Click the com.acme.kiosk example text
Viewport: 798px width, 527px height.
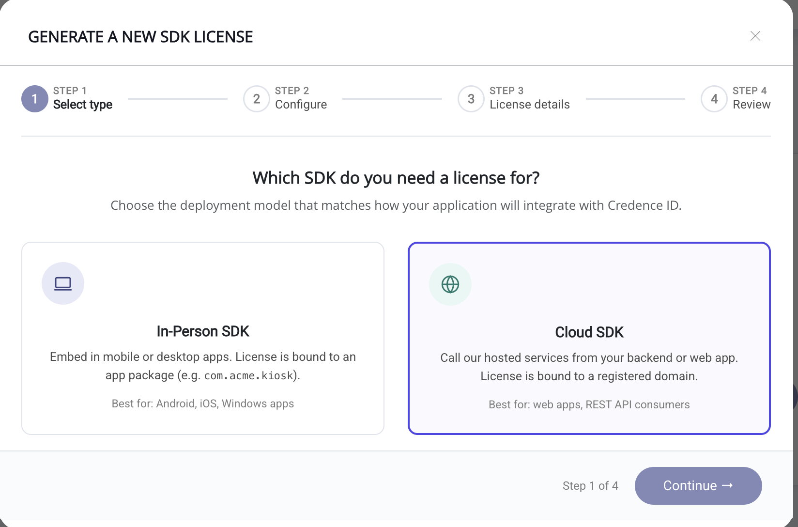(249, 376)
